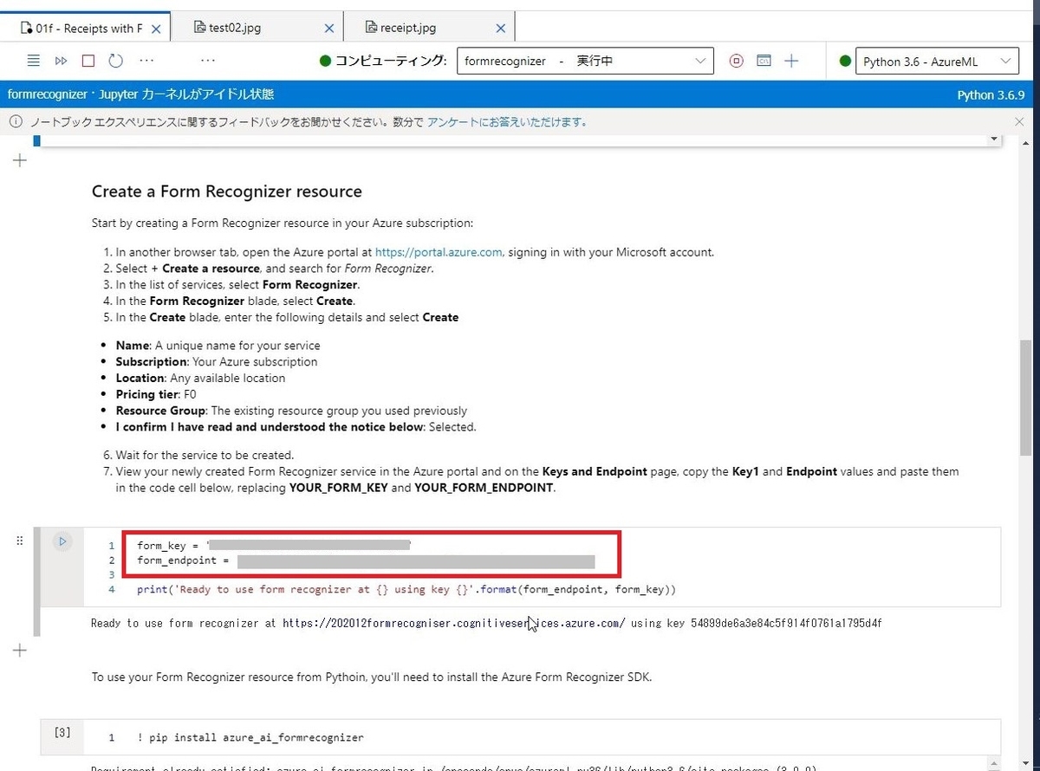Click the print statement on line 4
The height and width of the screenshot is (771, 1040).
click(x=406, y=590)
